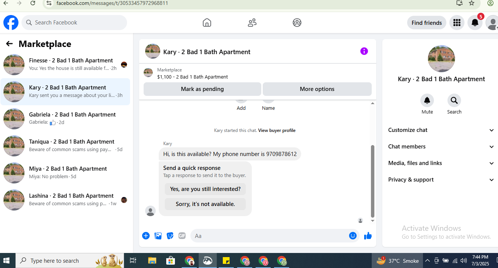The width and height of the screenshot is (498, 268).
Task: Open the Groups icon in top navigation
Action: point(297,23)
